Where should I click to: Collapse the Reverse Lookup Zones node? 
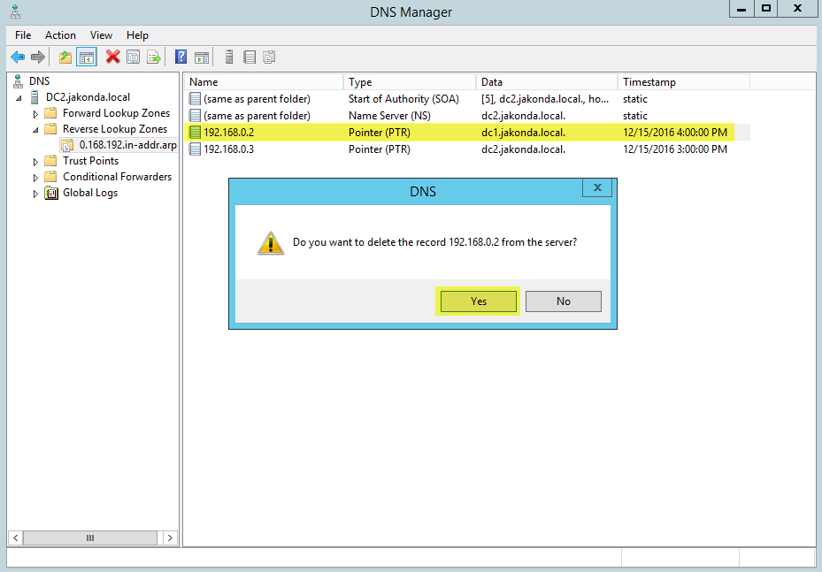(x=36, y=129)
